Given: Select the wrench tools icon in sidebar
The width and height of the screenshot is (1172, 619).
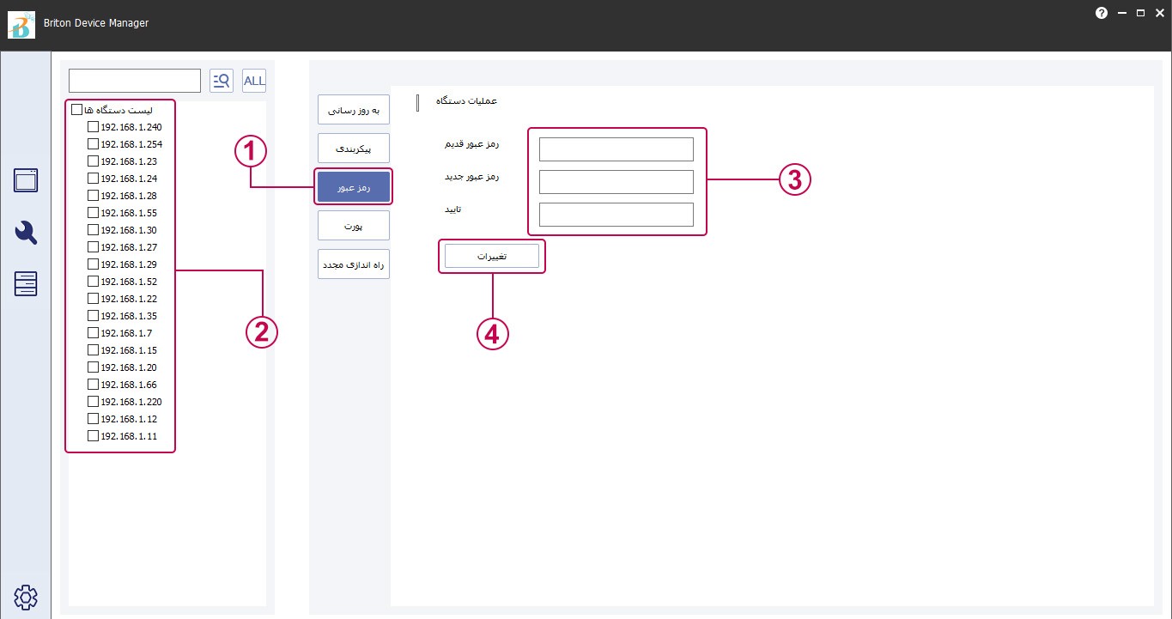Looking at the screenshot, I should pyautogui.click(x=26, y=232).
